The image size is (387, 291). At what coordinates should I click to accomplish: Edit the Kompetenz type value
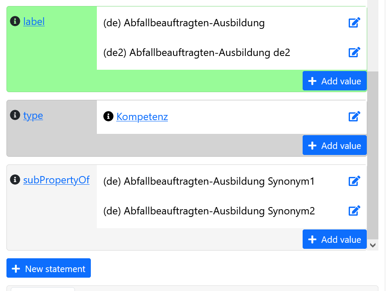tap(354, 116)
